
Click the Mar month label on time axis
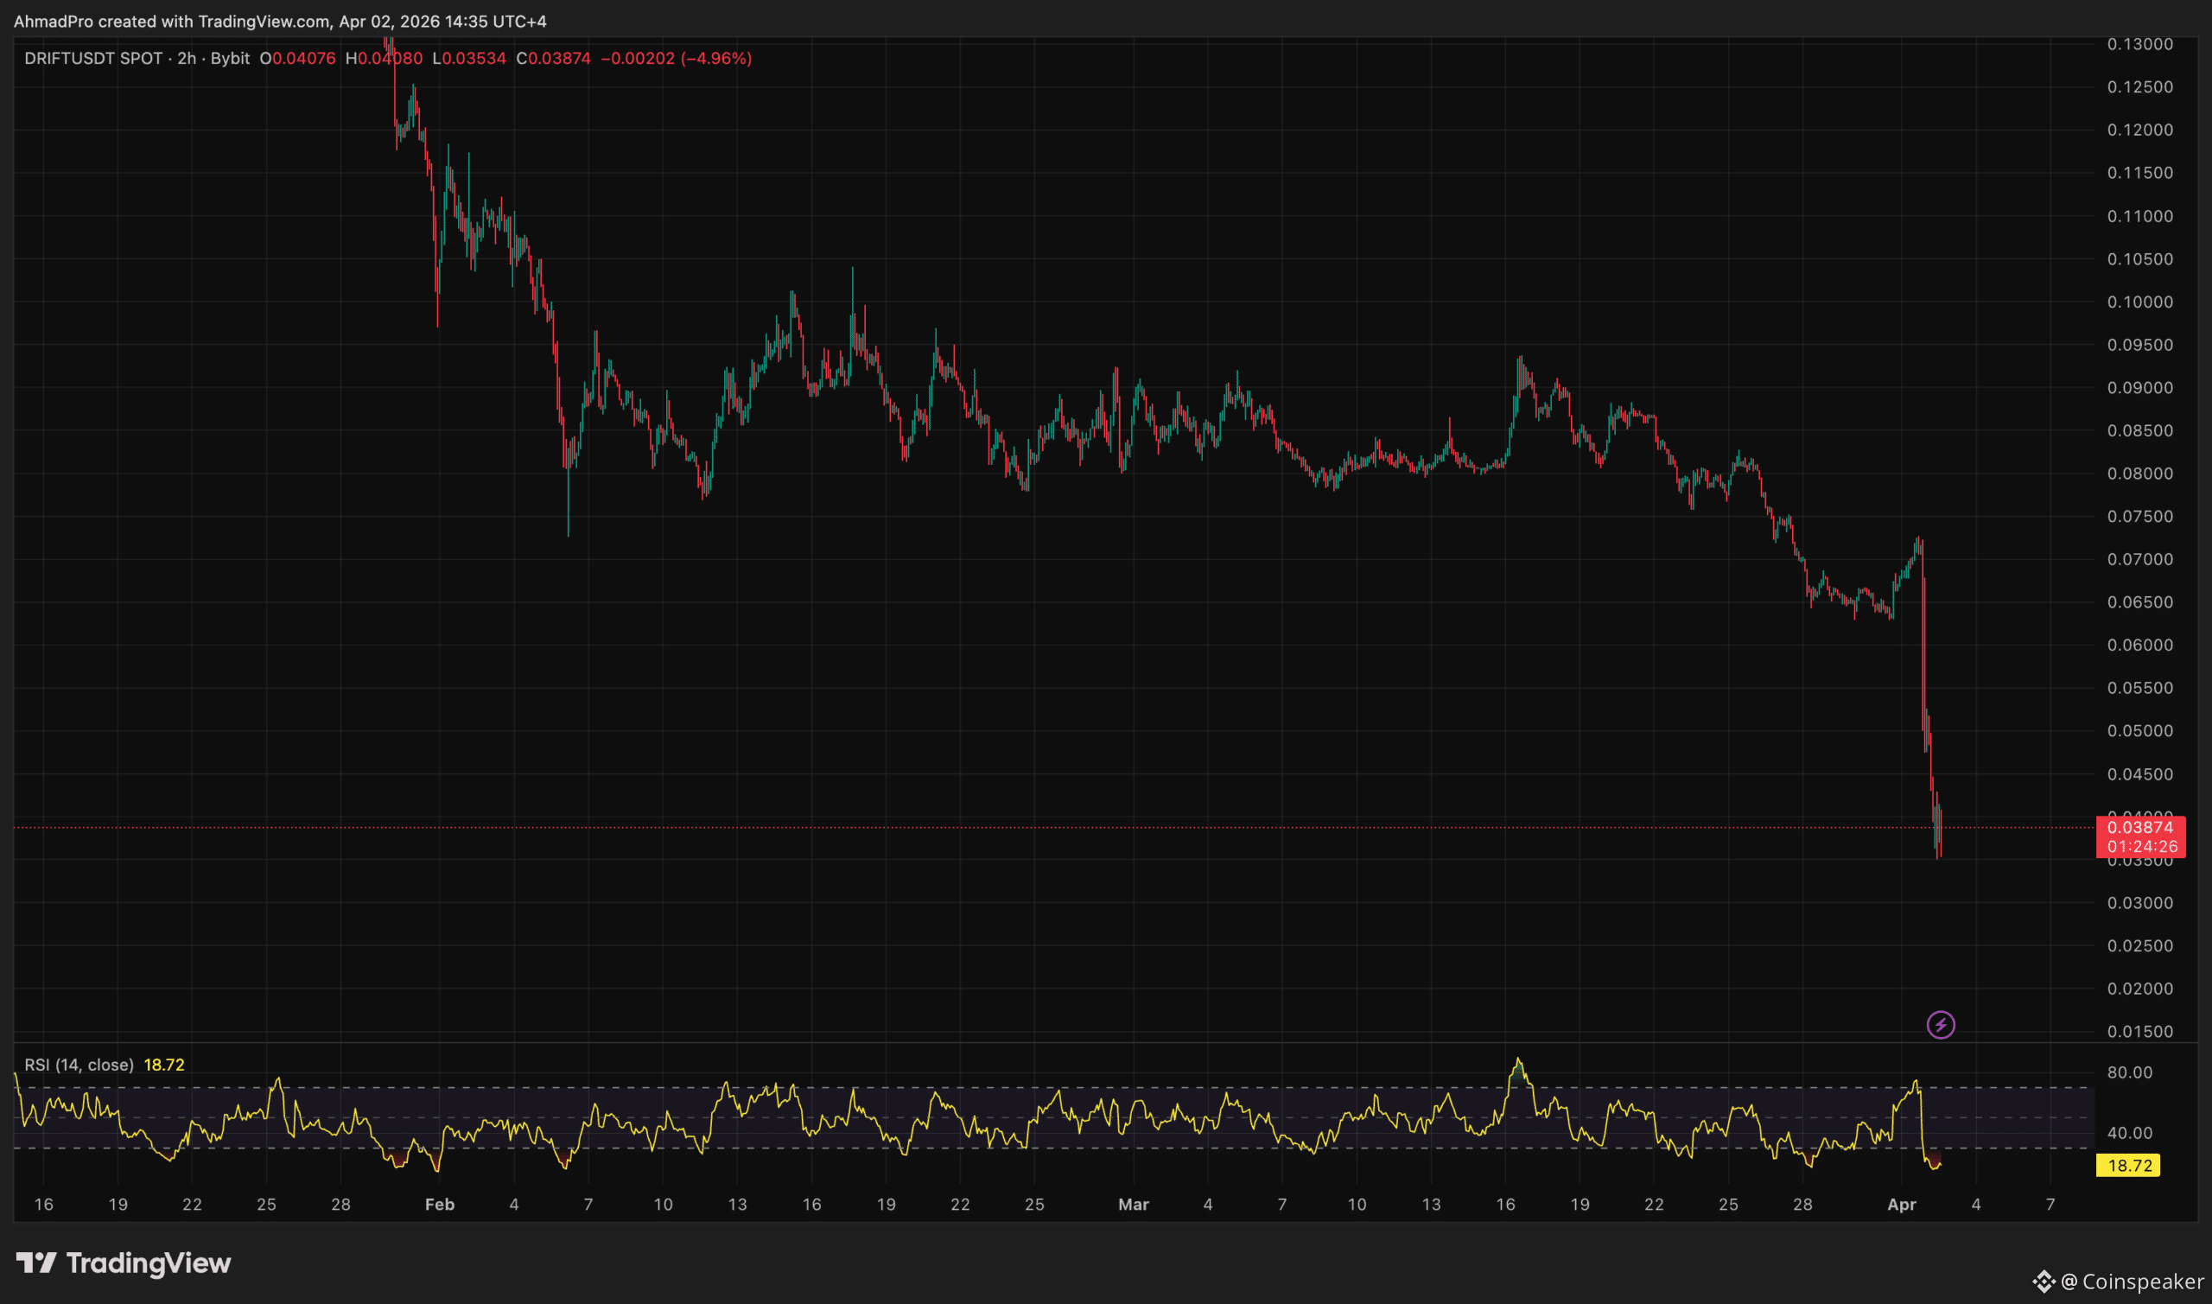[x=1133, y=1204]
